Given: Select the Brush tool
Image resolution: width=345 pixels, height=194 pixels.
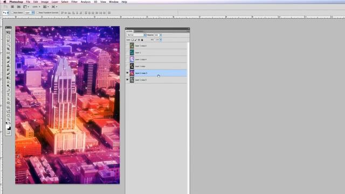Looking at the screenshot, I should pyautogui.click(x=9, y=62).
